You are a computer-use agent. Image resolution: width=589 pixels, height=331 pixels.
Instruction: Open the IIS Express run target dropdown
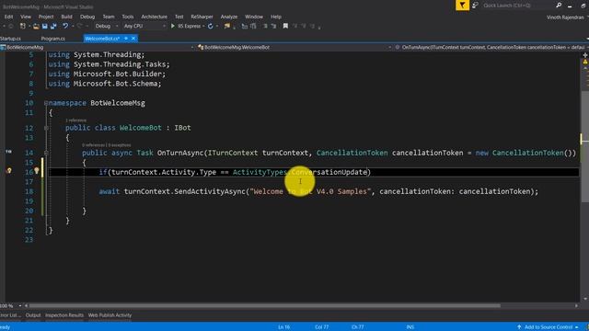203,27
